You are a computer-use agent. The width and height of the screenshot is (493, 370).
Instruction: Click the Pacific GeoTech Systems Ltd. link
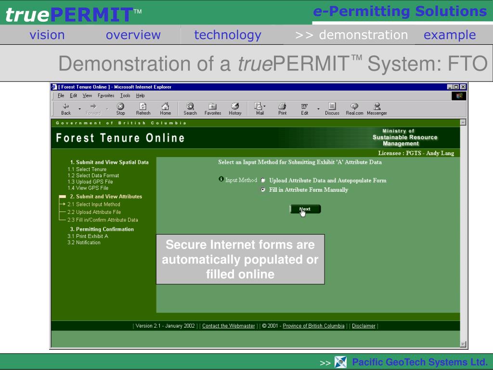tap(419, 362)
